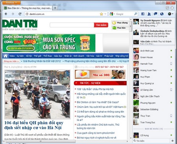Go to home via house icon

pos(6,56)
